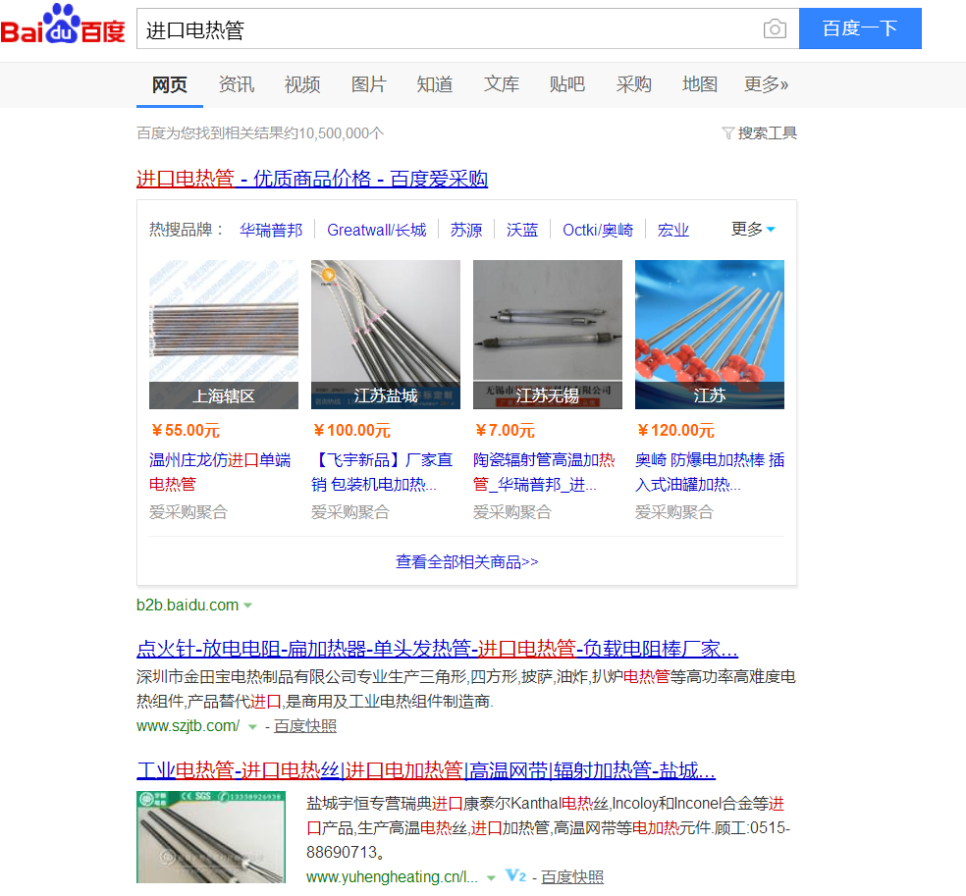Open product 奥崎 防爆电加热棒

tap(710, 472)
